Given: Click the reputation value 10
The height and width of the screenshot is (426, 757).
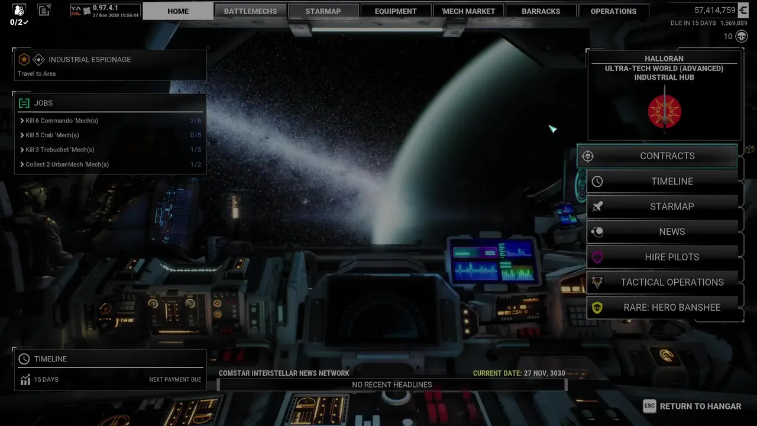Looking at the screenshot, I should pos(728,37).
